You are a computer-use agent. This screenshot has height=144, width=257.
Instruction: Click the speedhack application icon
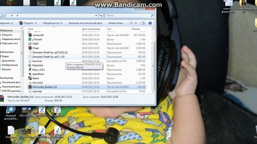coord(30,74)
